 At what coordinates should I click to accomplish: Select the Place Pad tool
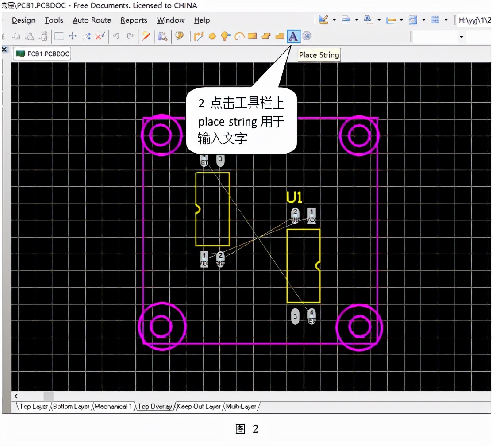212,36
